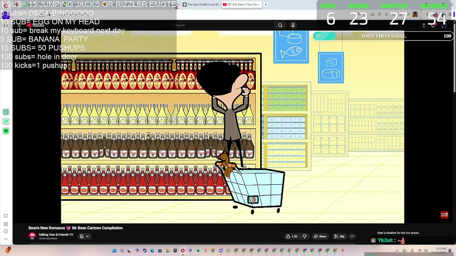Open the new tab plus button

point(266,5)
